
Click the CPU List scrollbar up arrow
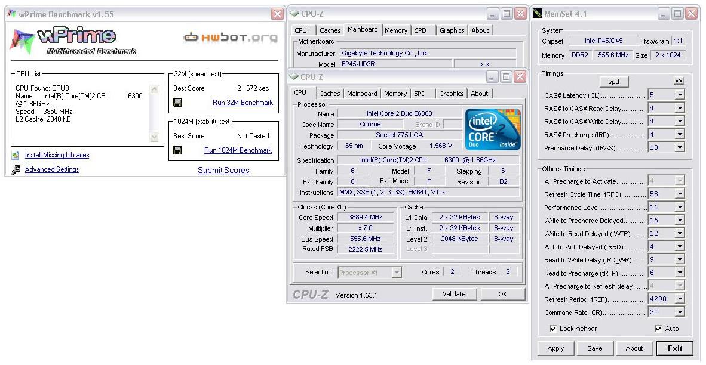coord(154,89)
